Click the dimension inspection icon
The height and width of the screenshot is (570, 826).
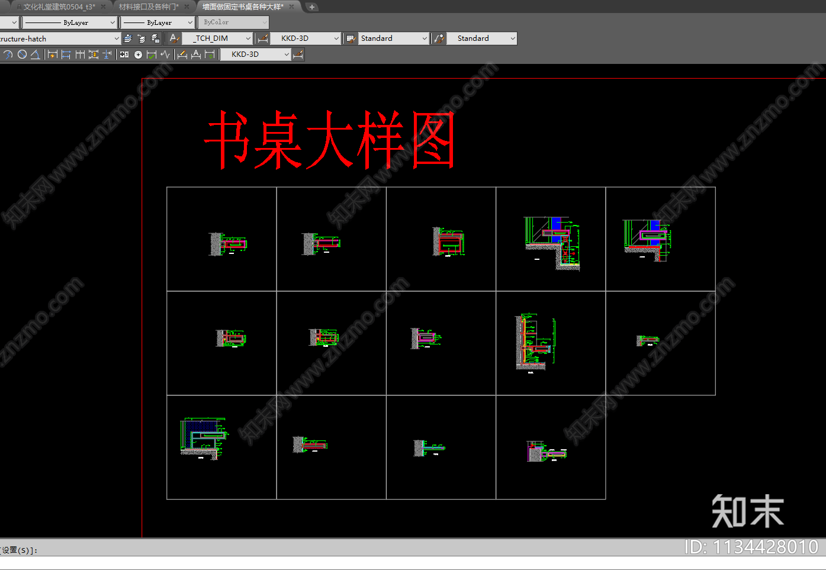152,54
